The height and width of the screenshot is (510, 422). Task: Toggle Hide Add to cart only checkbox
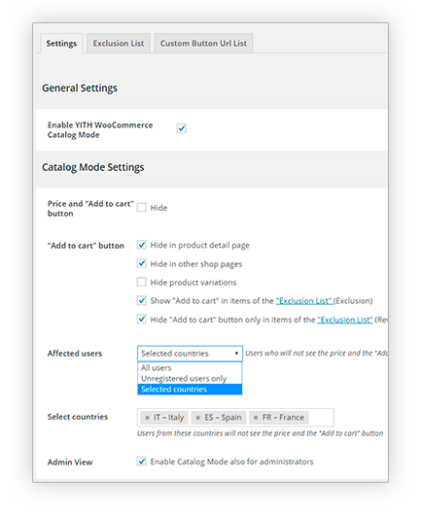[x=142, y=320]
